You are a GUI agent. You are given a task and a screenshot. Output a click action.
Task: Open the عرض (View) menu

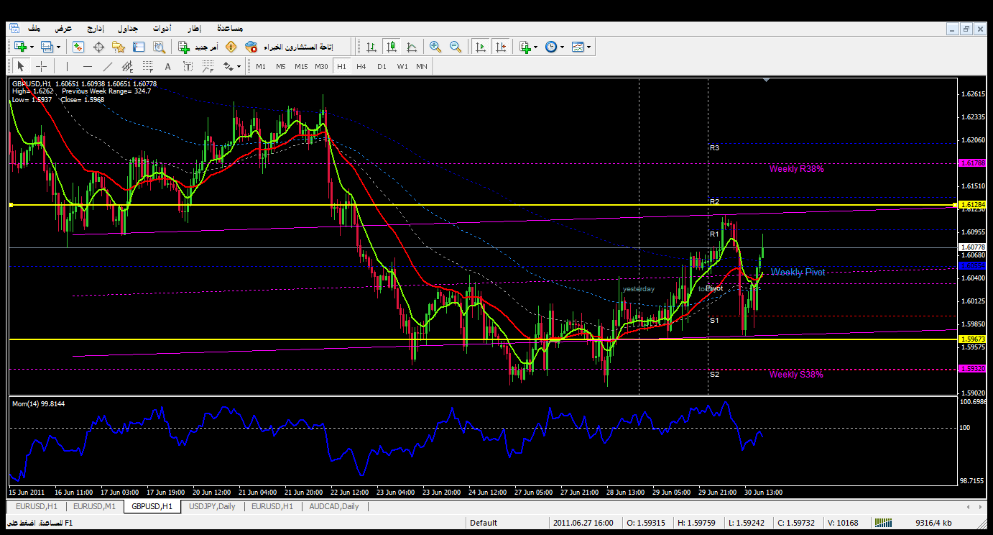tap(64, 28)
